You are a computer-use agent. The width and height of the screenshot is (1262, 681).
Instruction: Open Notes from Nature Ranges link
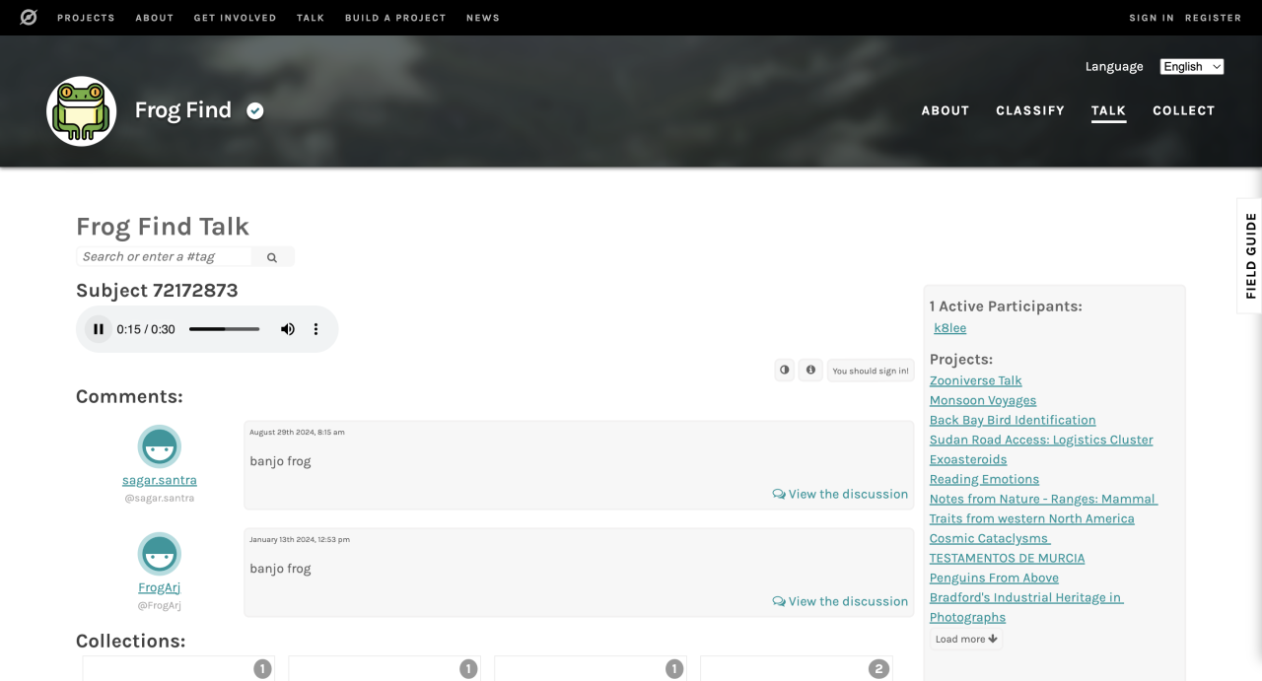click(1043, 509)
